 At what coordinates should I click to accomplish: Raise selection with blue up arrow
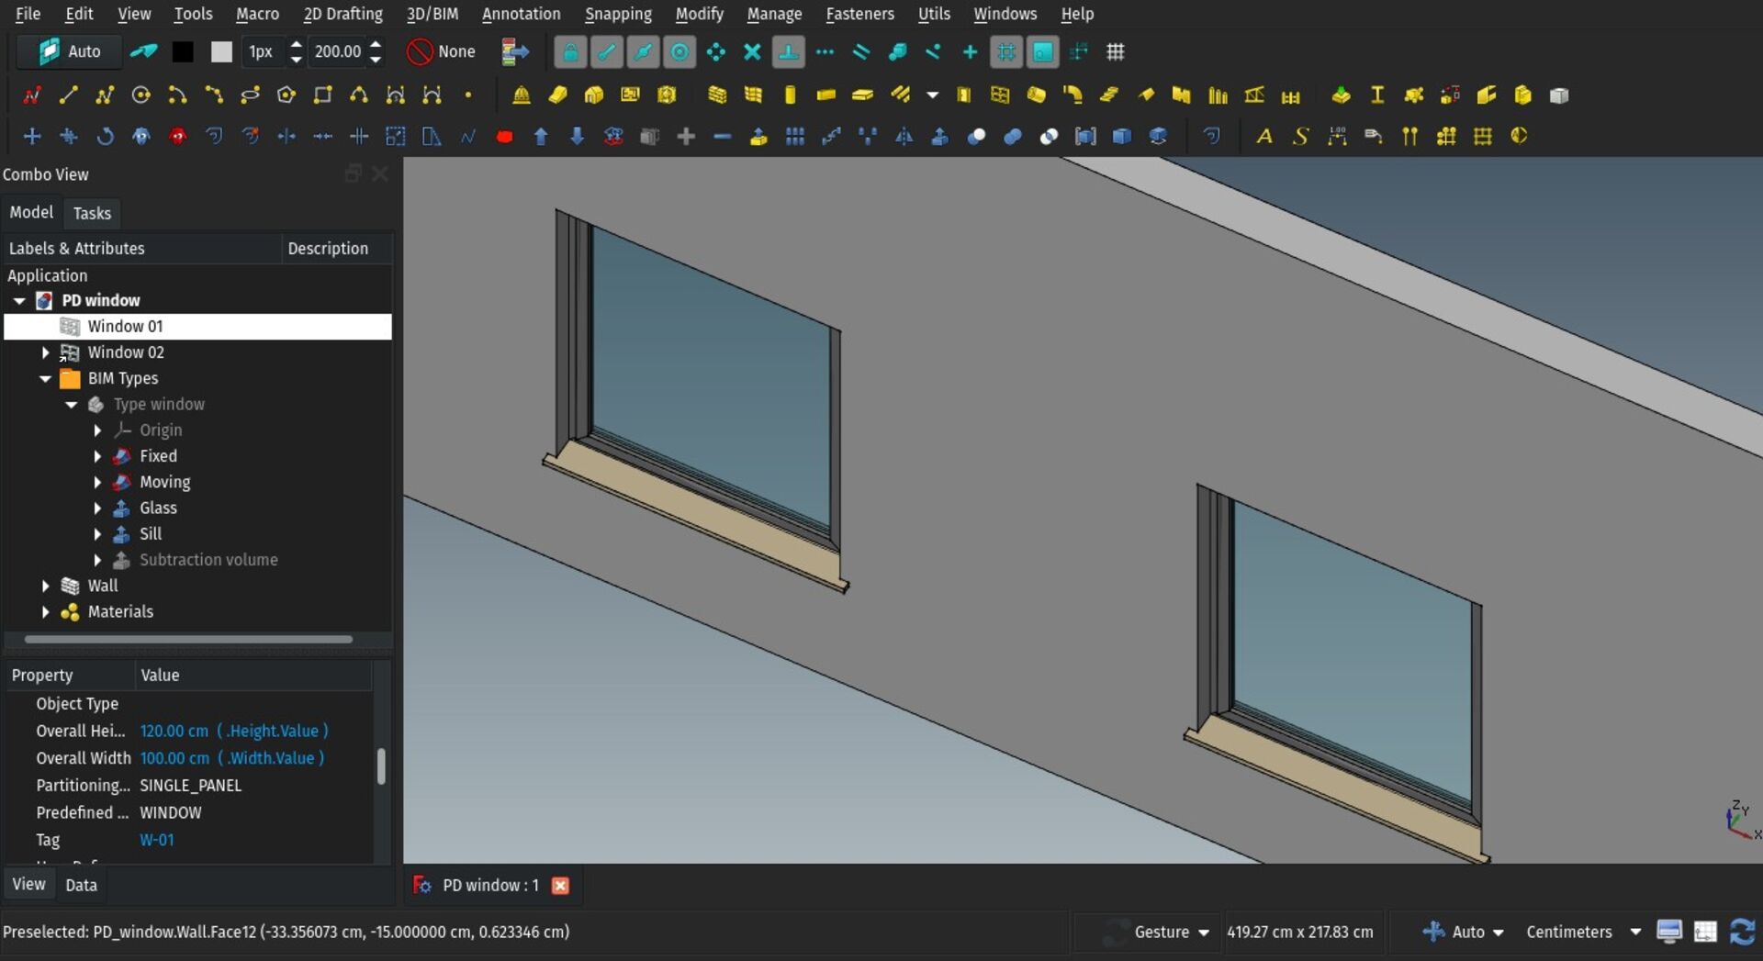(541, 137)
